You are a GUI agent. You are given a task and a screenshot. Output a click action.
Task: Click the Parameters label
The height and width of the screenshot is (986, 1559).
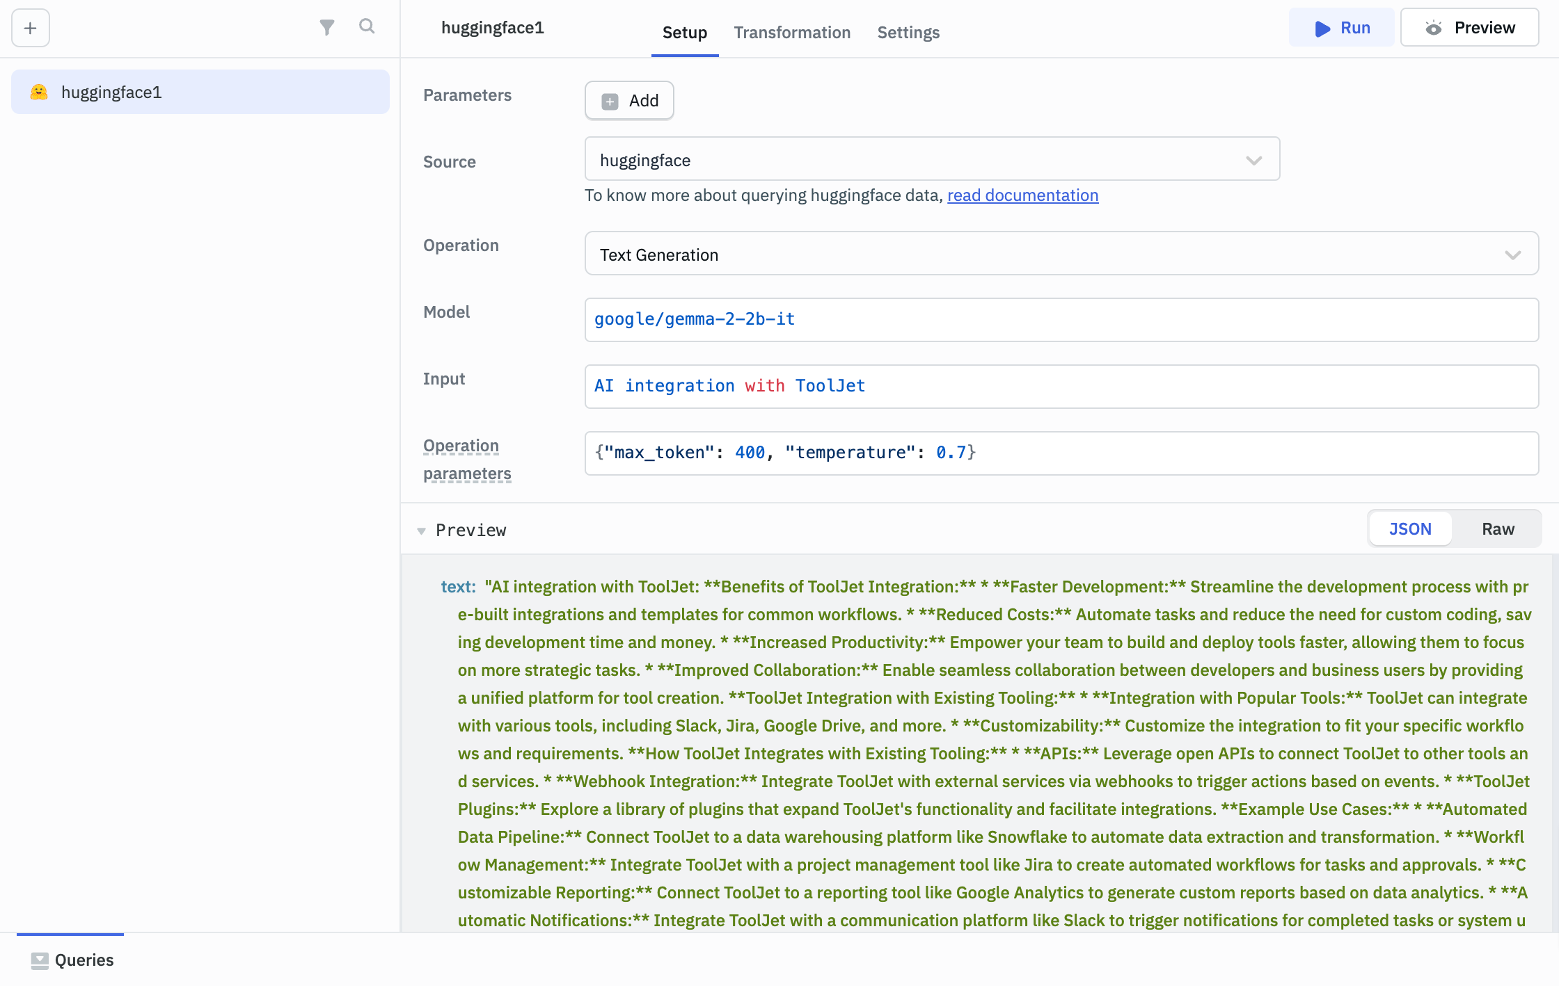[x=467, y=95]
